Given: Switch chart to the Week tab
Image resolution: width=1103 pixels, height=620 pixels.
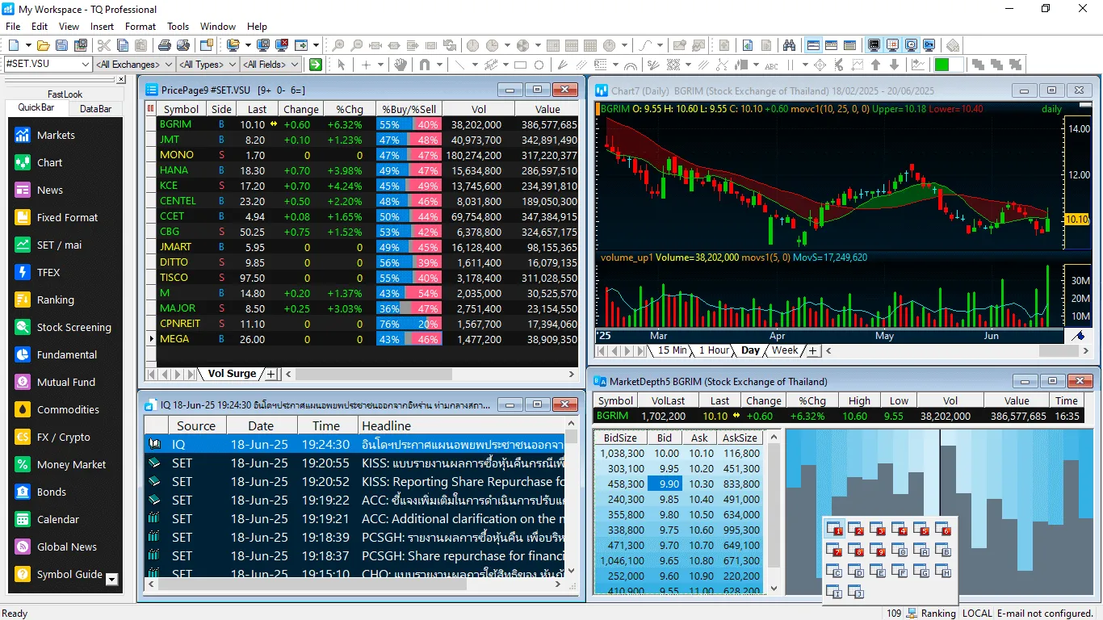Looking at the screenshot, I should pyautogui.click(x=784, y=350).
